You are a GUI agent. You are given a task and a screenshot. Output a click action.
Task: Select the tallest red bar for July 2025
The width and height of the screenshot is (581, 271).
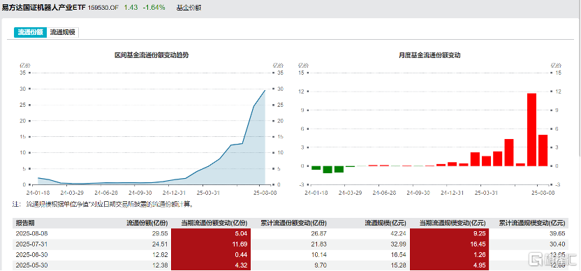pos(531,130)
